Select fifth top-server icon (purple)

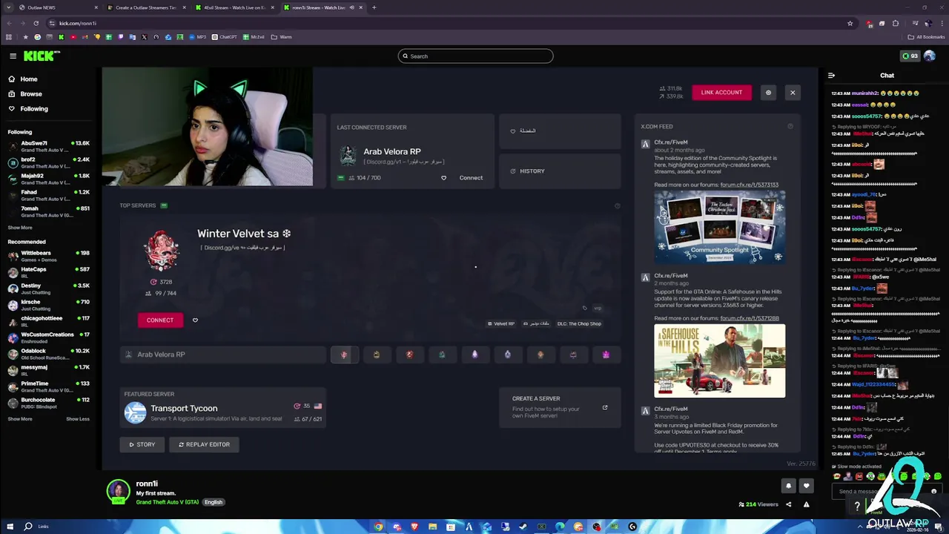(475, 355)
